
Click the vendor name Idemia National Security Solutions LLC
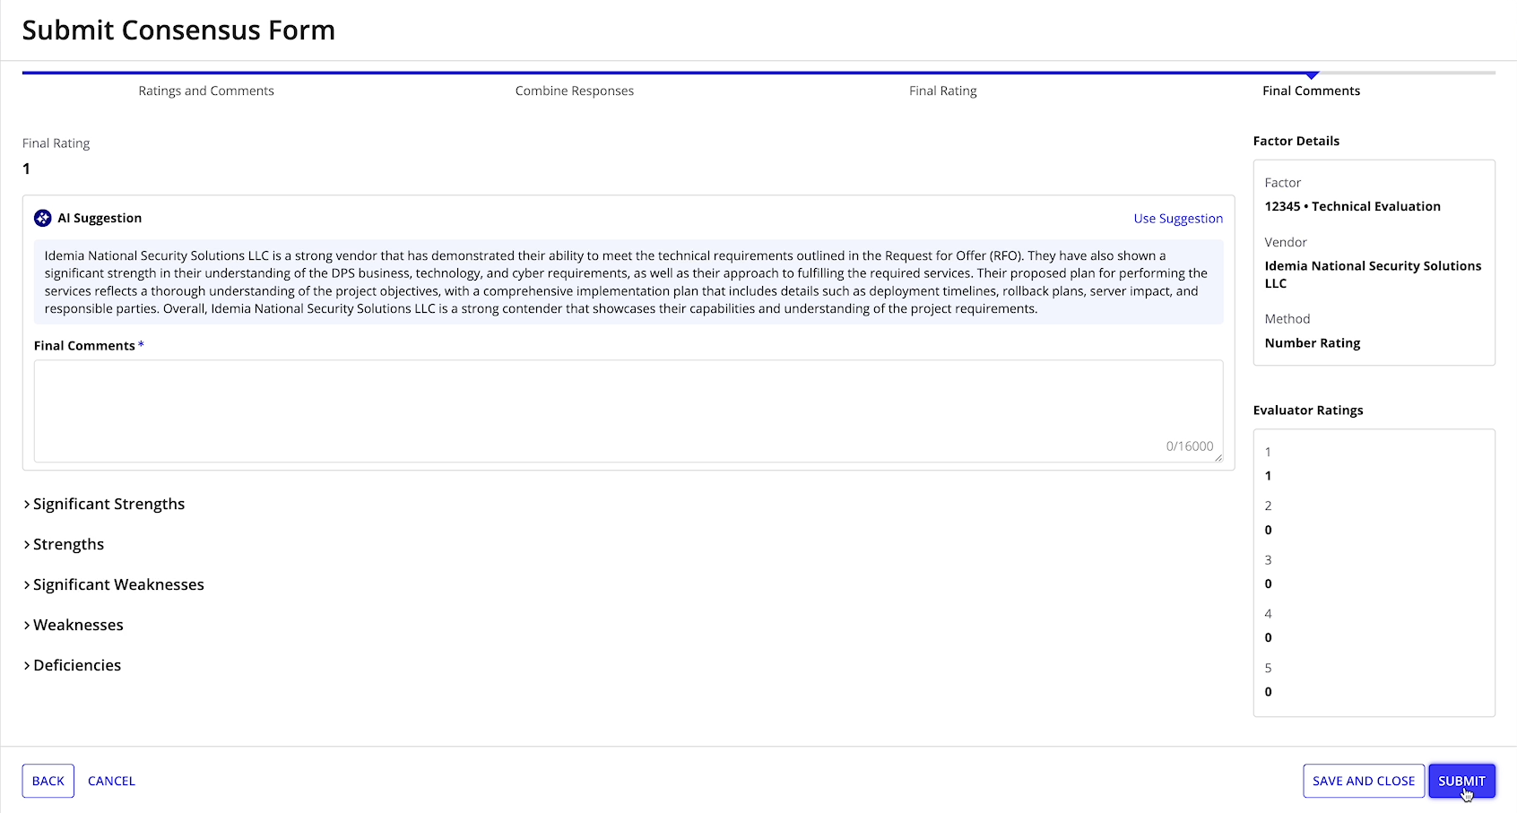[1373, 274]
